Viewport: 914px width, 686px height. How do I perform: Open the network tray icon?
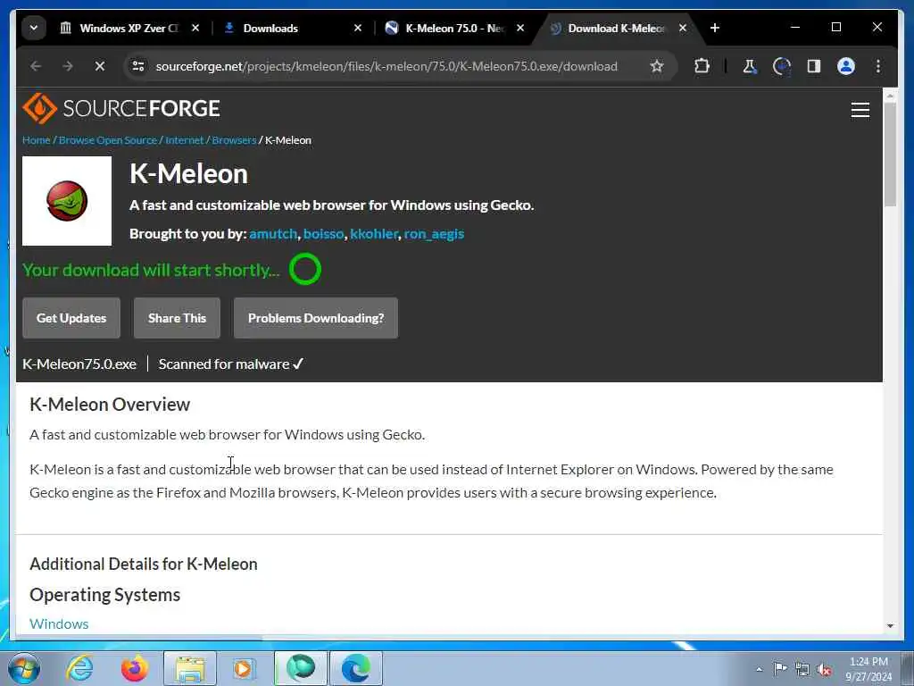[802, 670]
